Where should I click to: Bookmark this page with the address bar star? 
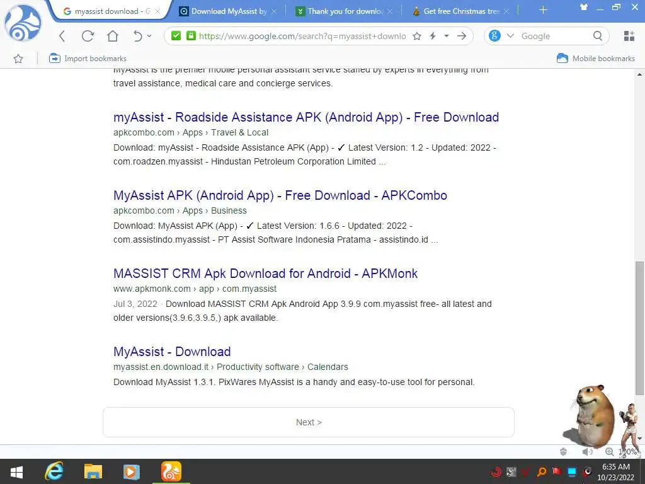pos(417,36)
